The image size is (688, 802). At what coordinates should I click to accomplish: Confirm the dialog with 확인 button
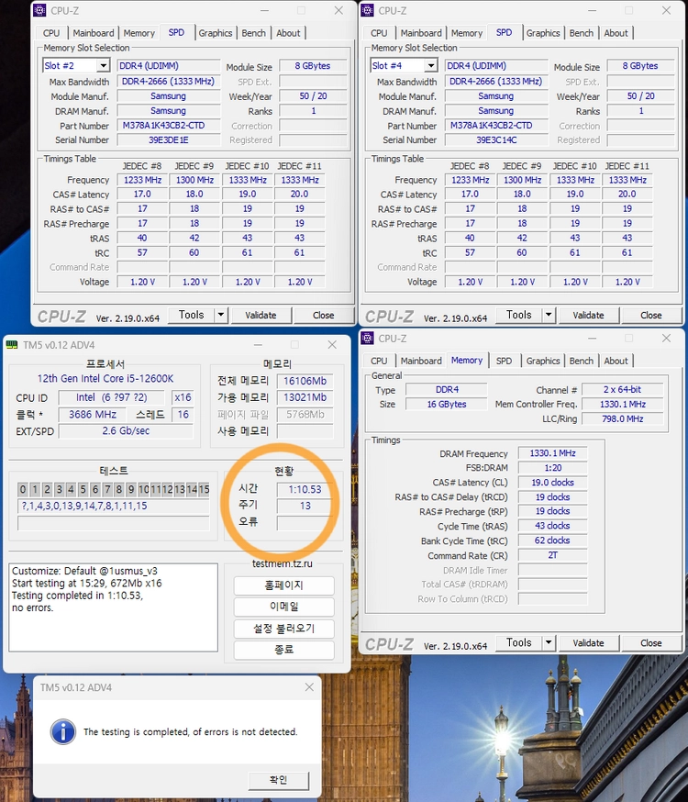279,780
